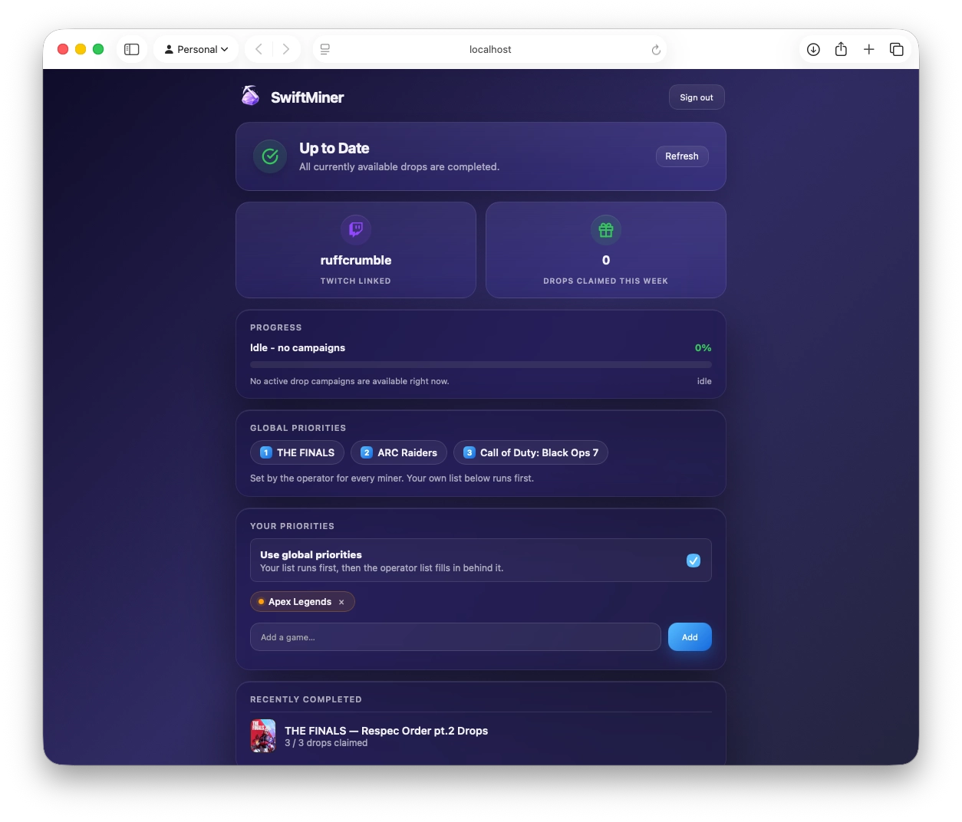Open THE FINALS Respec Order thumbnail

263,736
